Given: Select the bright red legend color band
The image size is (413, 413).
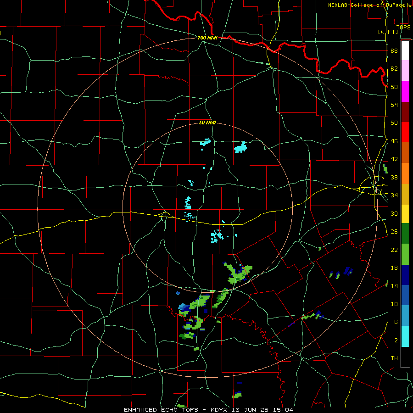Looking at the screenshot, I should click(x=405, y=132).
